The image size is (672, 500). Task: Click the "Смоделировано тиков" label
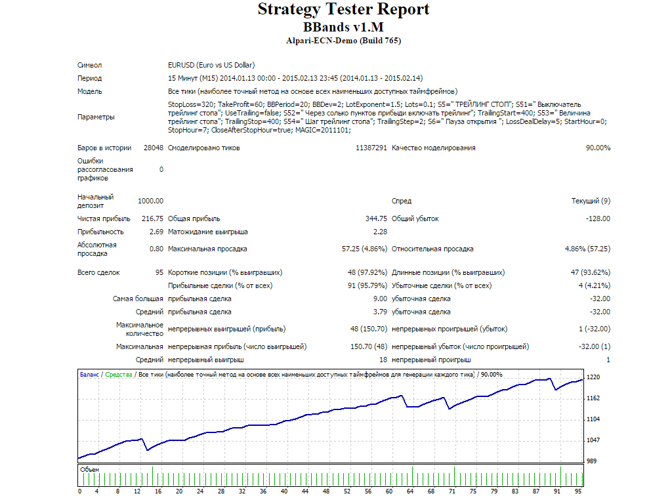point(204,148)
